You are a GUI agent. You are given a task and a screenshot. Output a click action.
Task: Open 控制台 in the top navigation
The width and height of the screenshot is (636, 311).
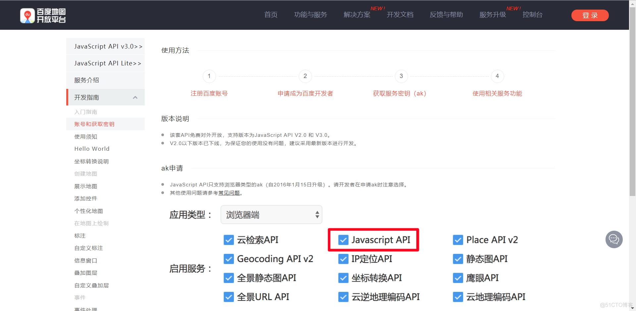point(532,15)
